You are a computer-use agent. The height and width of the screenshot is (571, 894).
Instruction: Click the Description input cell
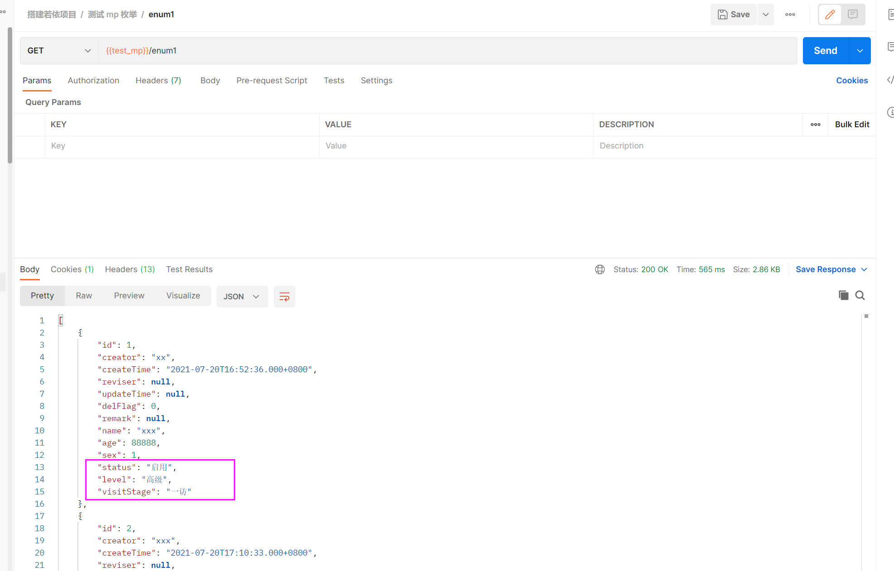[x=734, y=146]
